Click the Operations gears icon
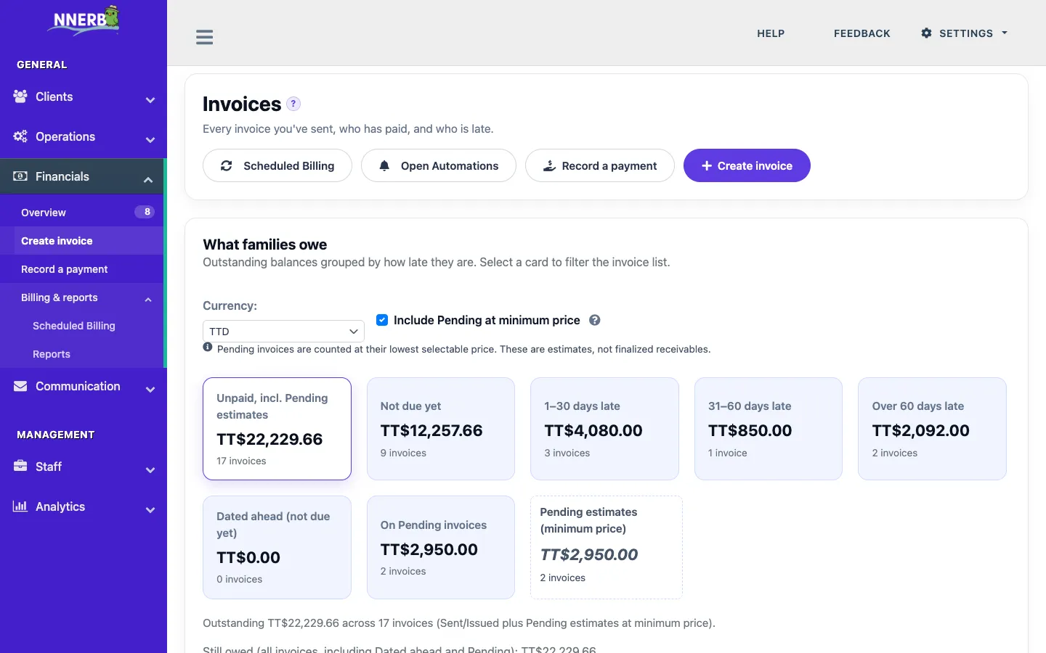1046x653 pixels. (x=20, y=136)
